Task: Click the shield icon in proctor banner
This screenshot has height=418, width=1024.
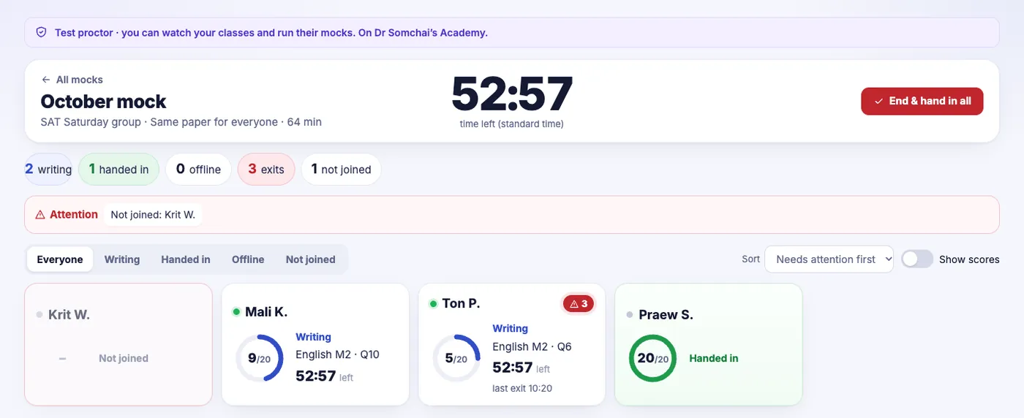Action: coord(41,32)
